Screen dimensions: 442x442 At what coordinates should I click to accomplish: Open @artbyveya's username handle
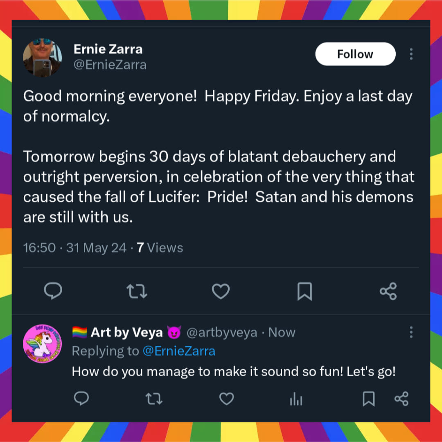(x=222, y=332)
